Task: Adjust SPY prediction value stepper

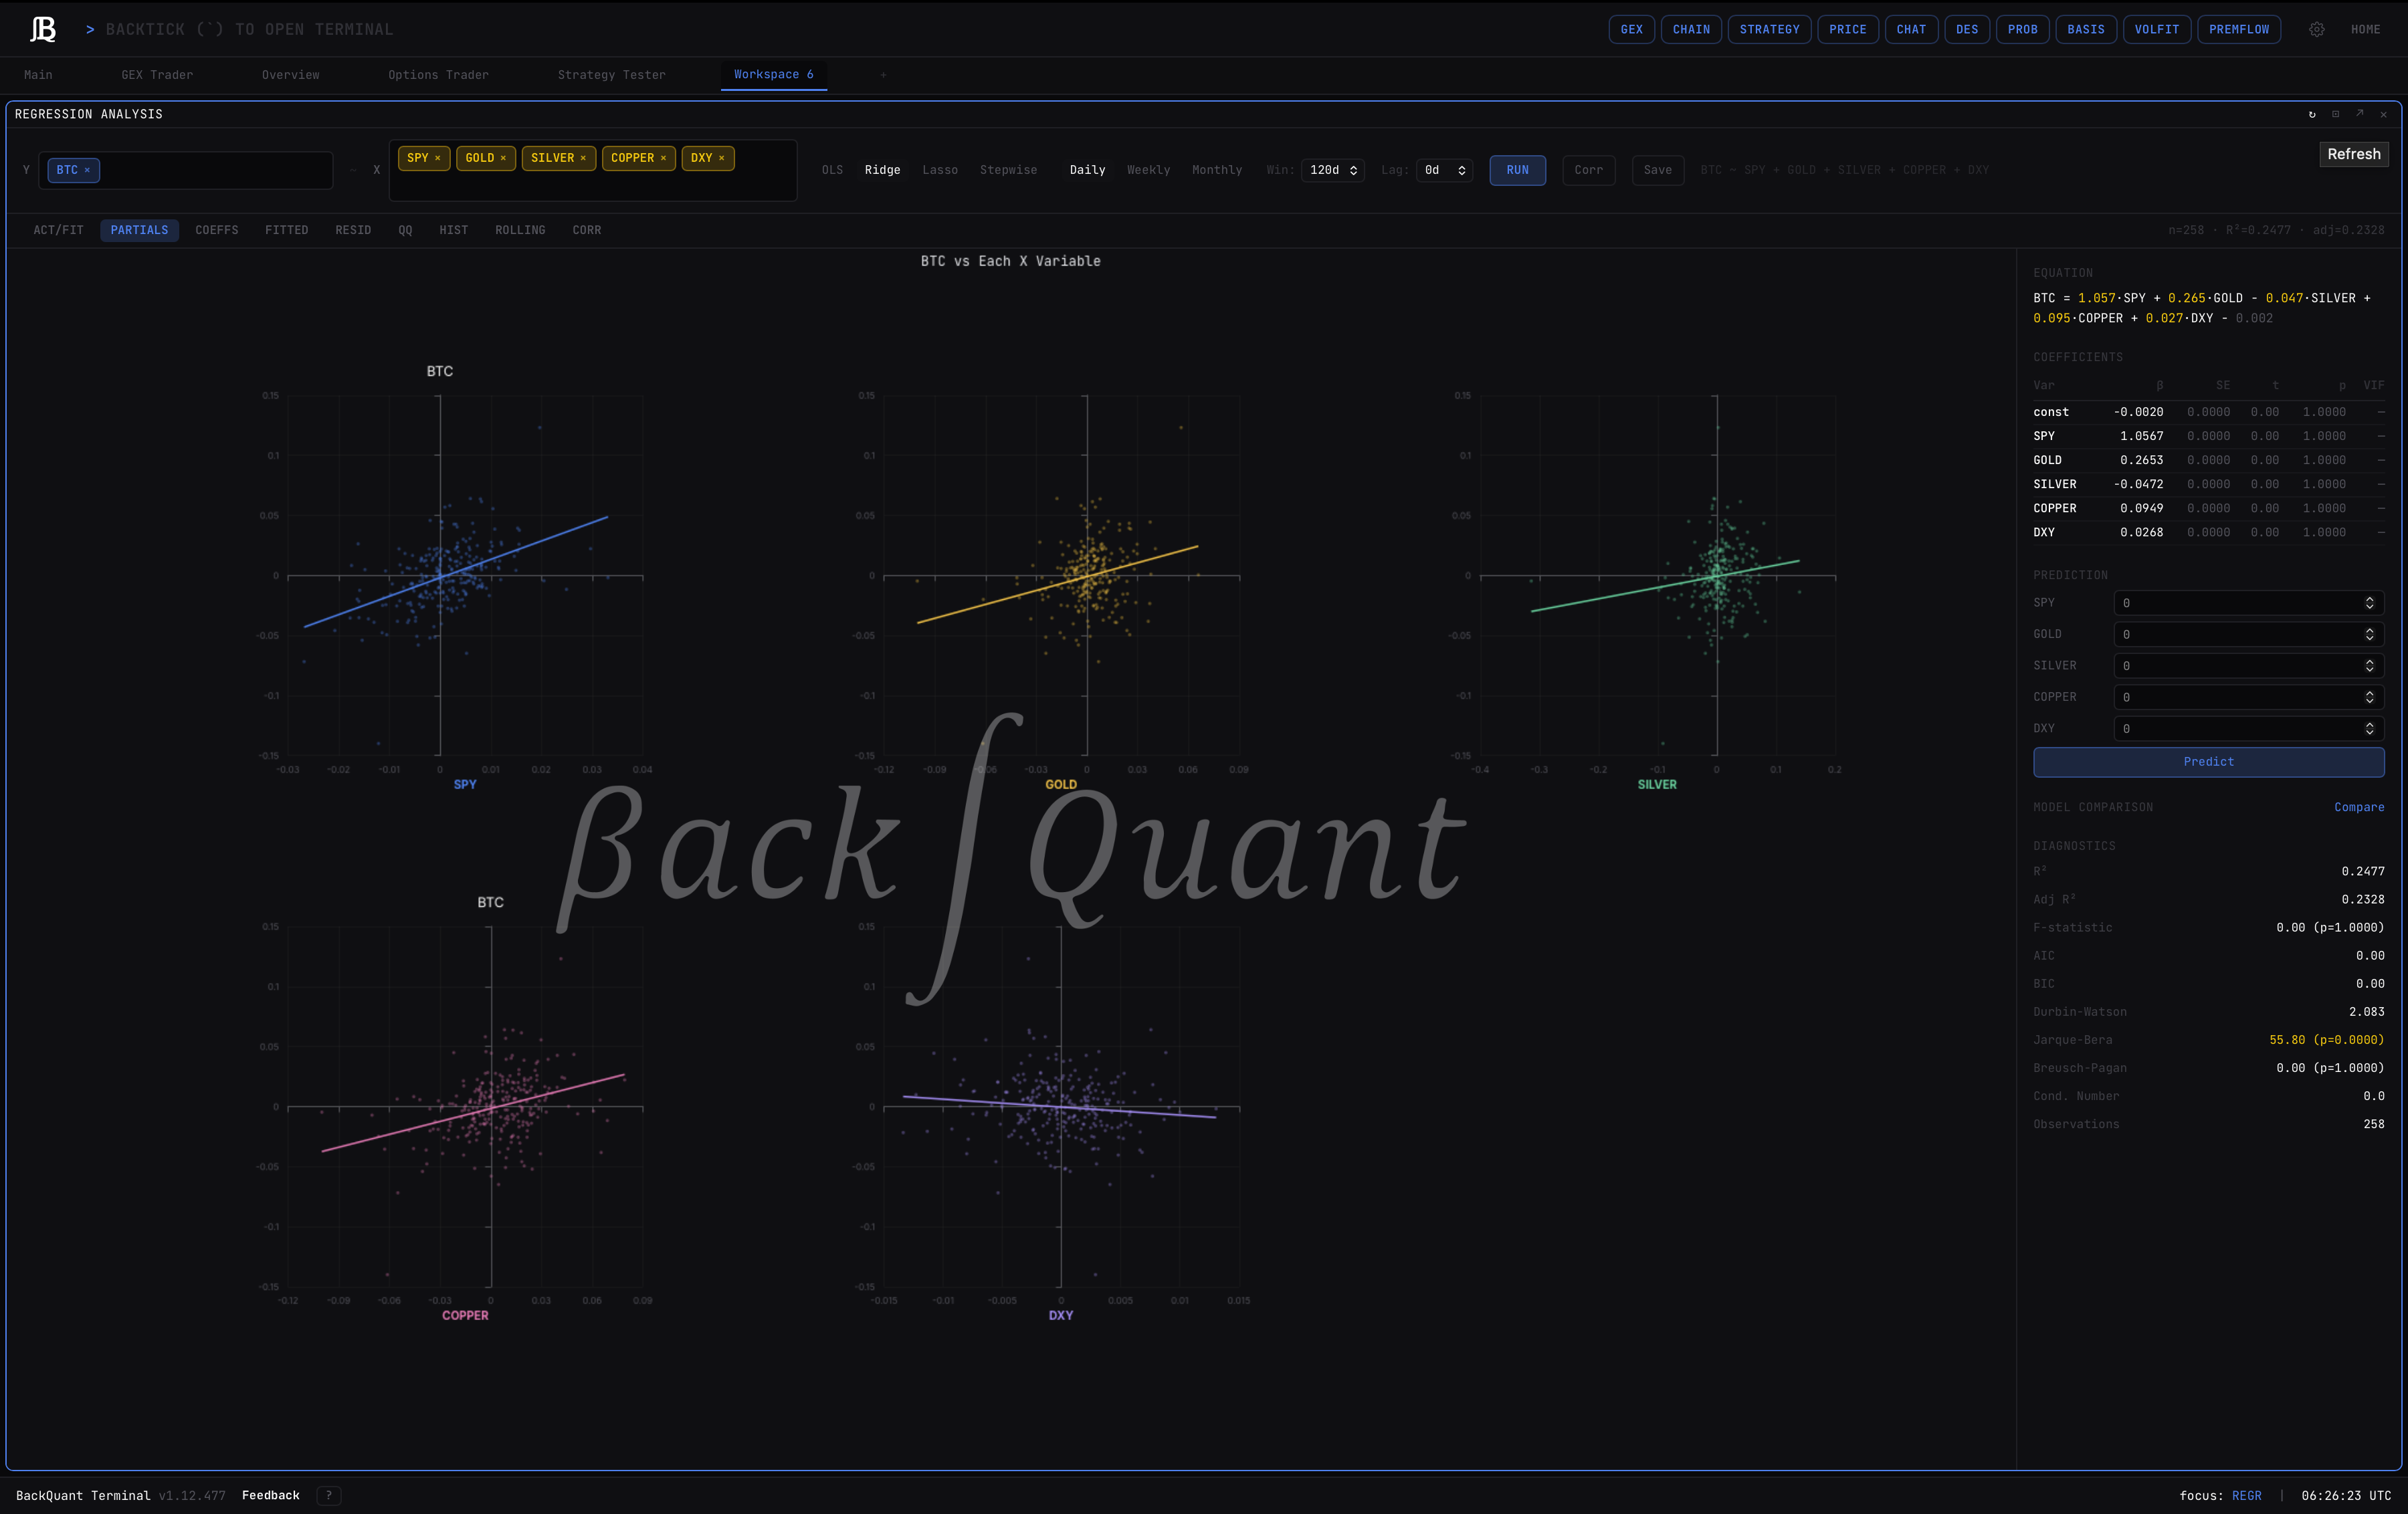Action: pyautogui.click(x=2369, y=603)
